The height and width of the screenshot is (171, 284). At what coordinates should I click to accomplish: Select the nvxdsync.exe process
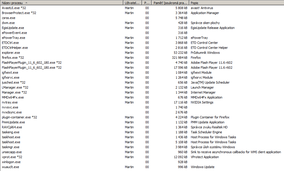12,112
